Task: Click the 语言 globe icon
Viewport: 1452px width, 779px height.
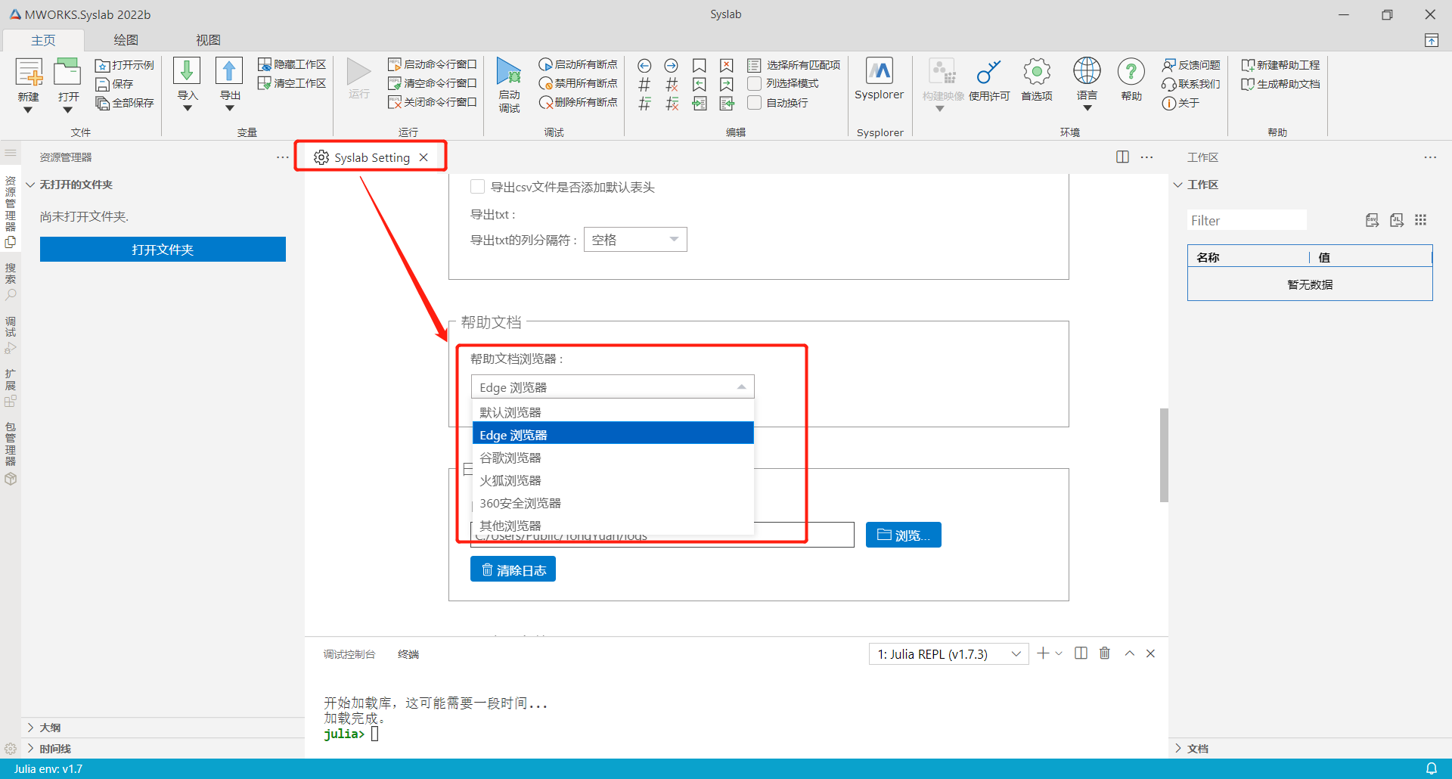Action: coord(1087,72)
